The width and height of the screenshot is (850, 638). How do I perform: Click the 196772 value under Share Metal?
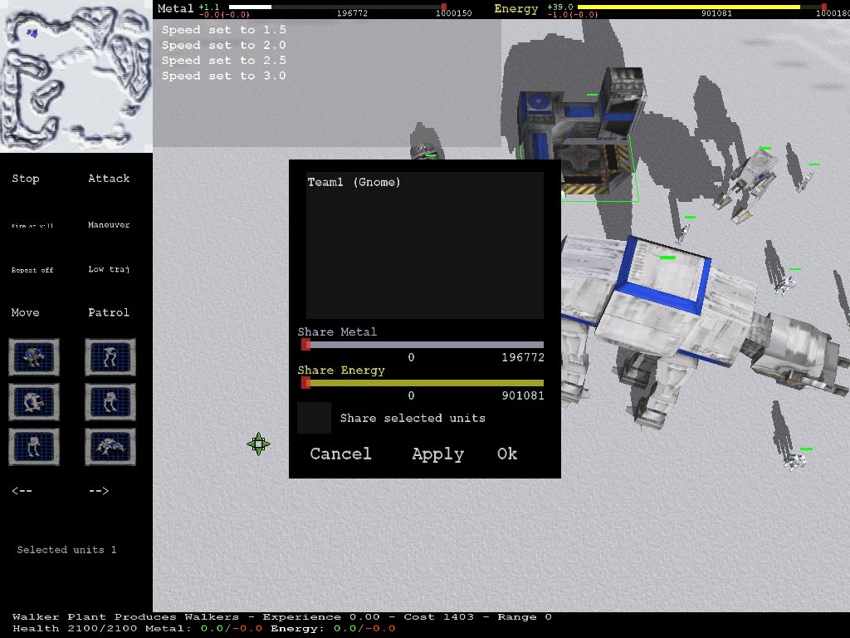(523, 357)
